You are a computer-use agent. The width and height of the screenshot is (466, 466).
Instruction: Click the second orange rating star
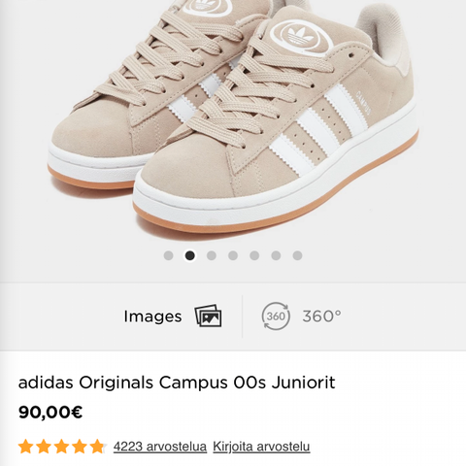(44, 447)
